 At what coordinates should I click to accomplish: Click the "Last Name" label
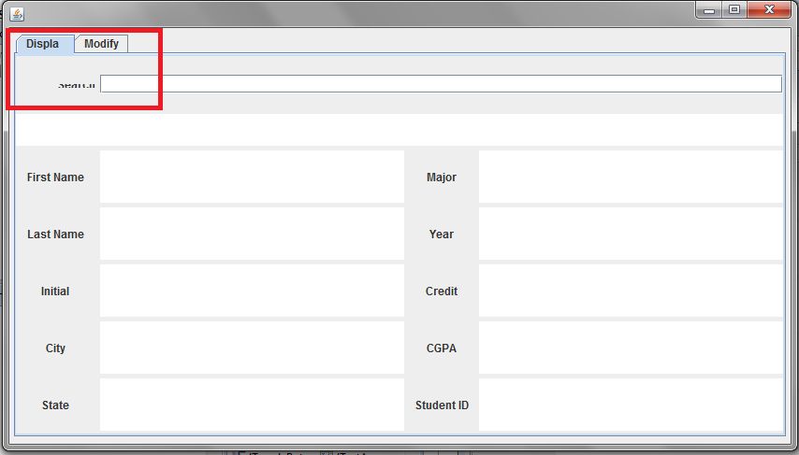coord(55,235)
